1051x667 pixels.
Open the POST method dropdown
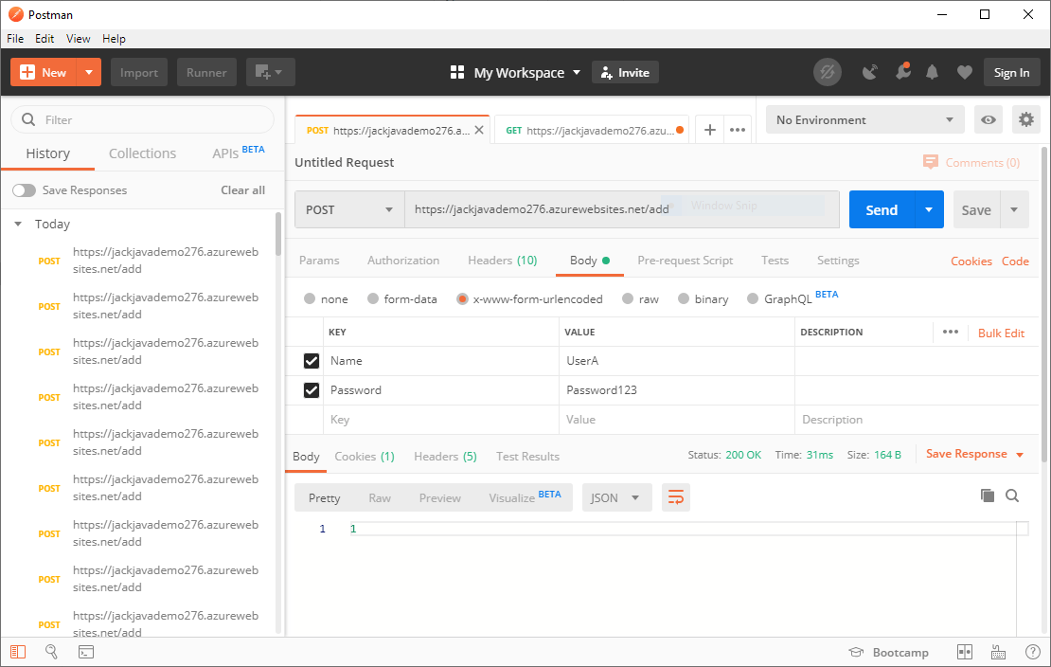[349, 209]
